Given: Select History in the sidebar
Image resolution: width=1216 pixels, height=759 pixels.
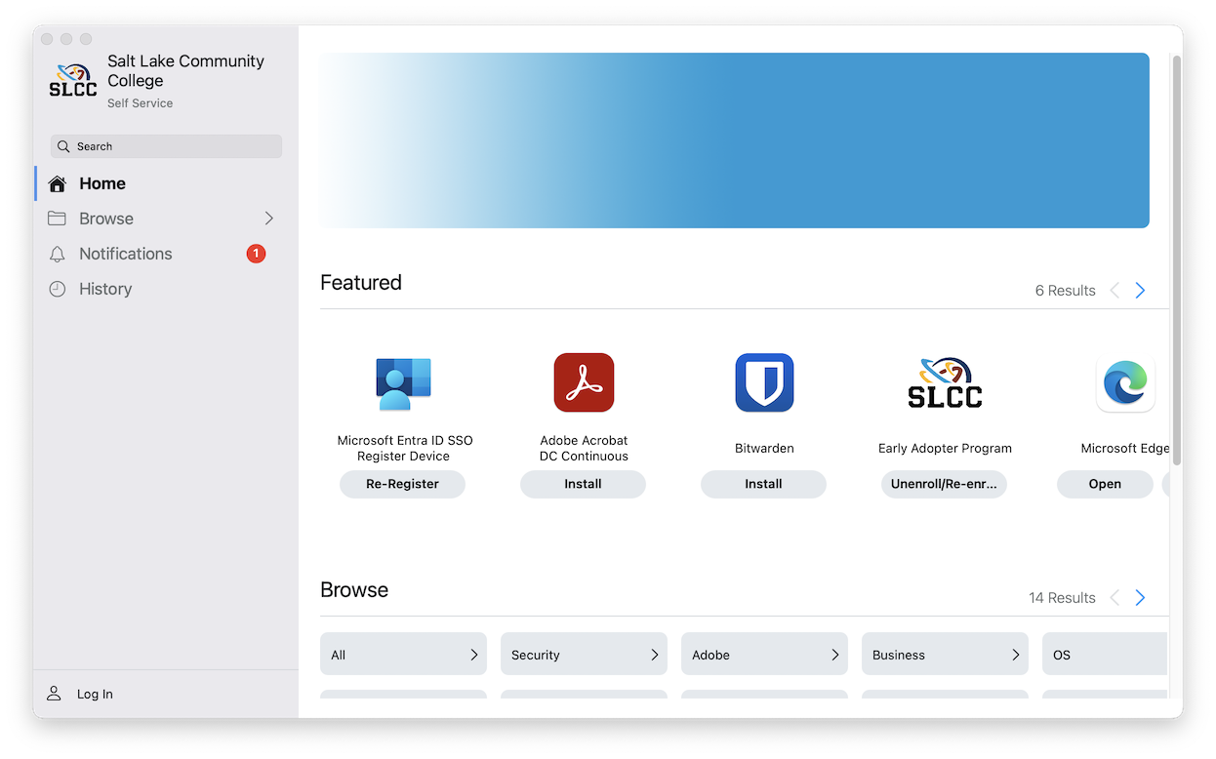Looking at the screenshot, I should pos(164,289).
